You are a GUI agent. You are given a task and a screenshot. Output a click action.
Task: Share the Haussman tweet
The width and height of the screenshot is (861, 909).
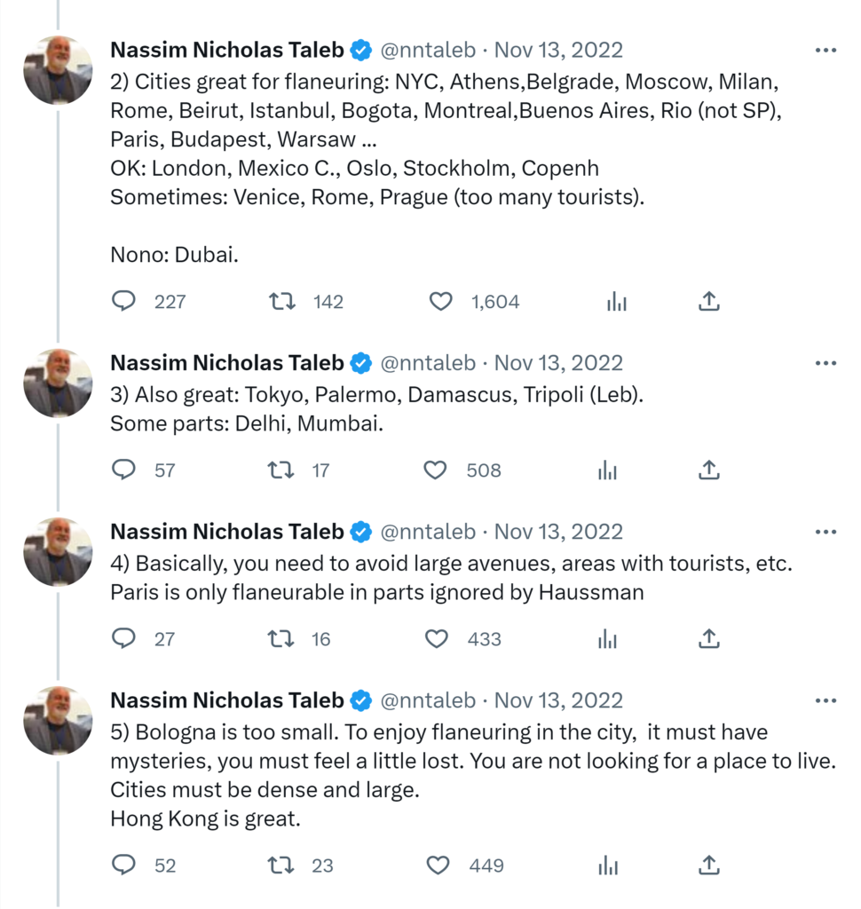pyautogui.click(x=708, y=639)
